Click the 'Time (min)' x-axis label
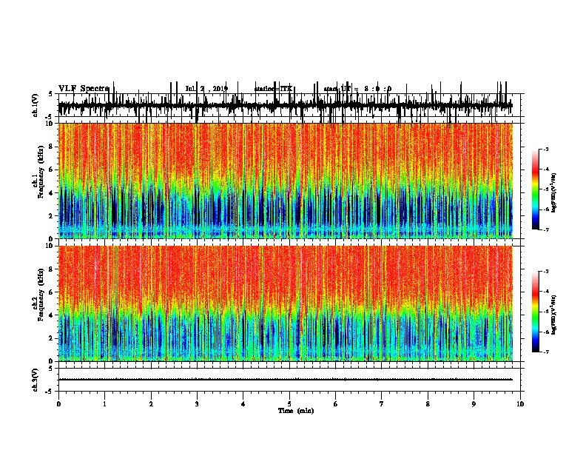 296,411
